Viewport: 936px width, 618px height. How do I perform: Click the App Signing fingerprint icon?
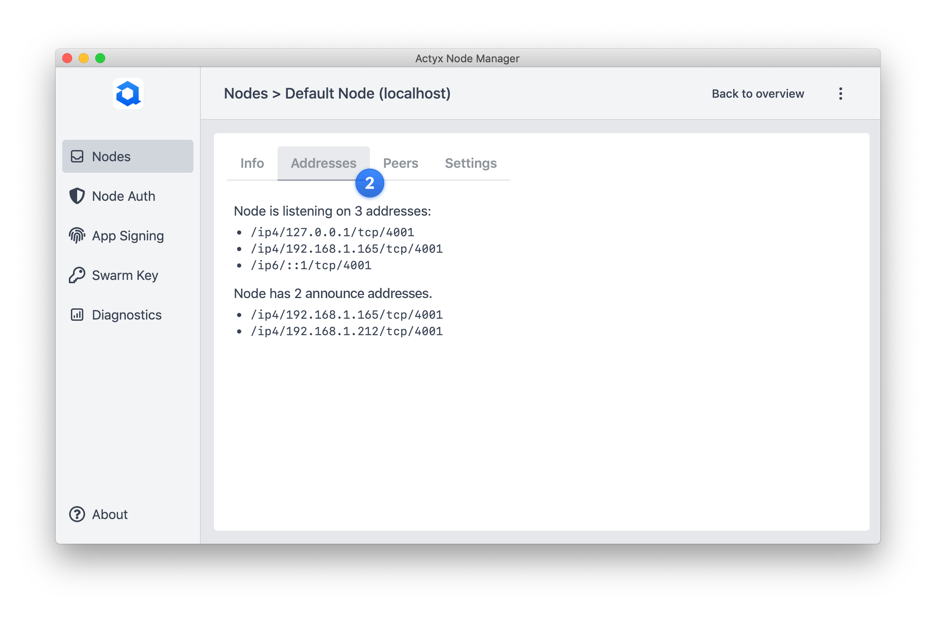pyautogui.click(x=78, y=235)
